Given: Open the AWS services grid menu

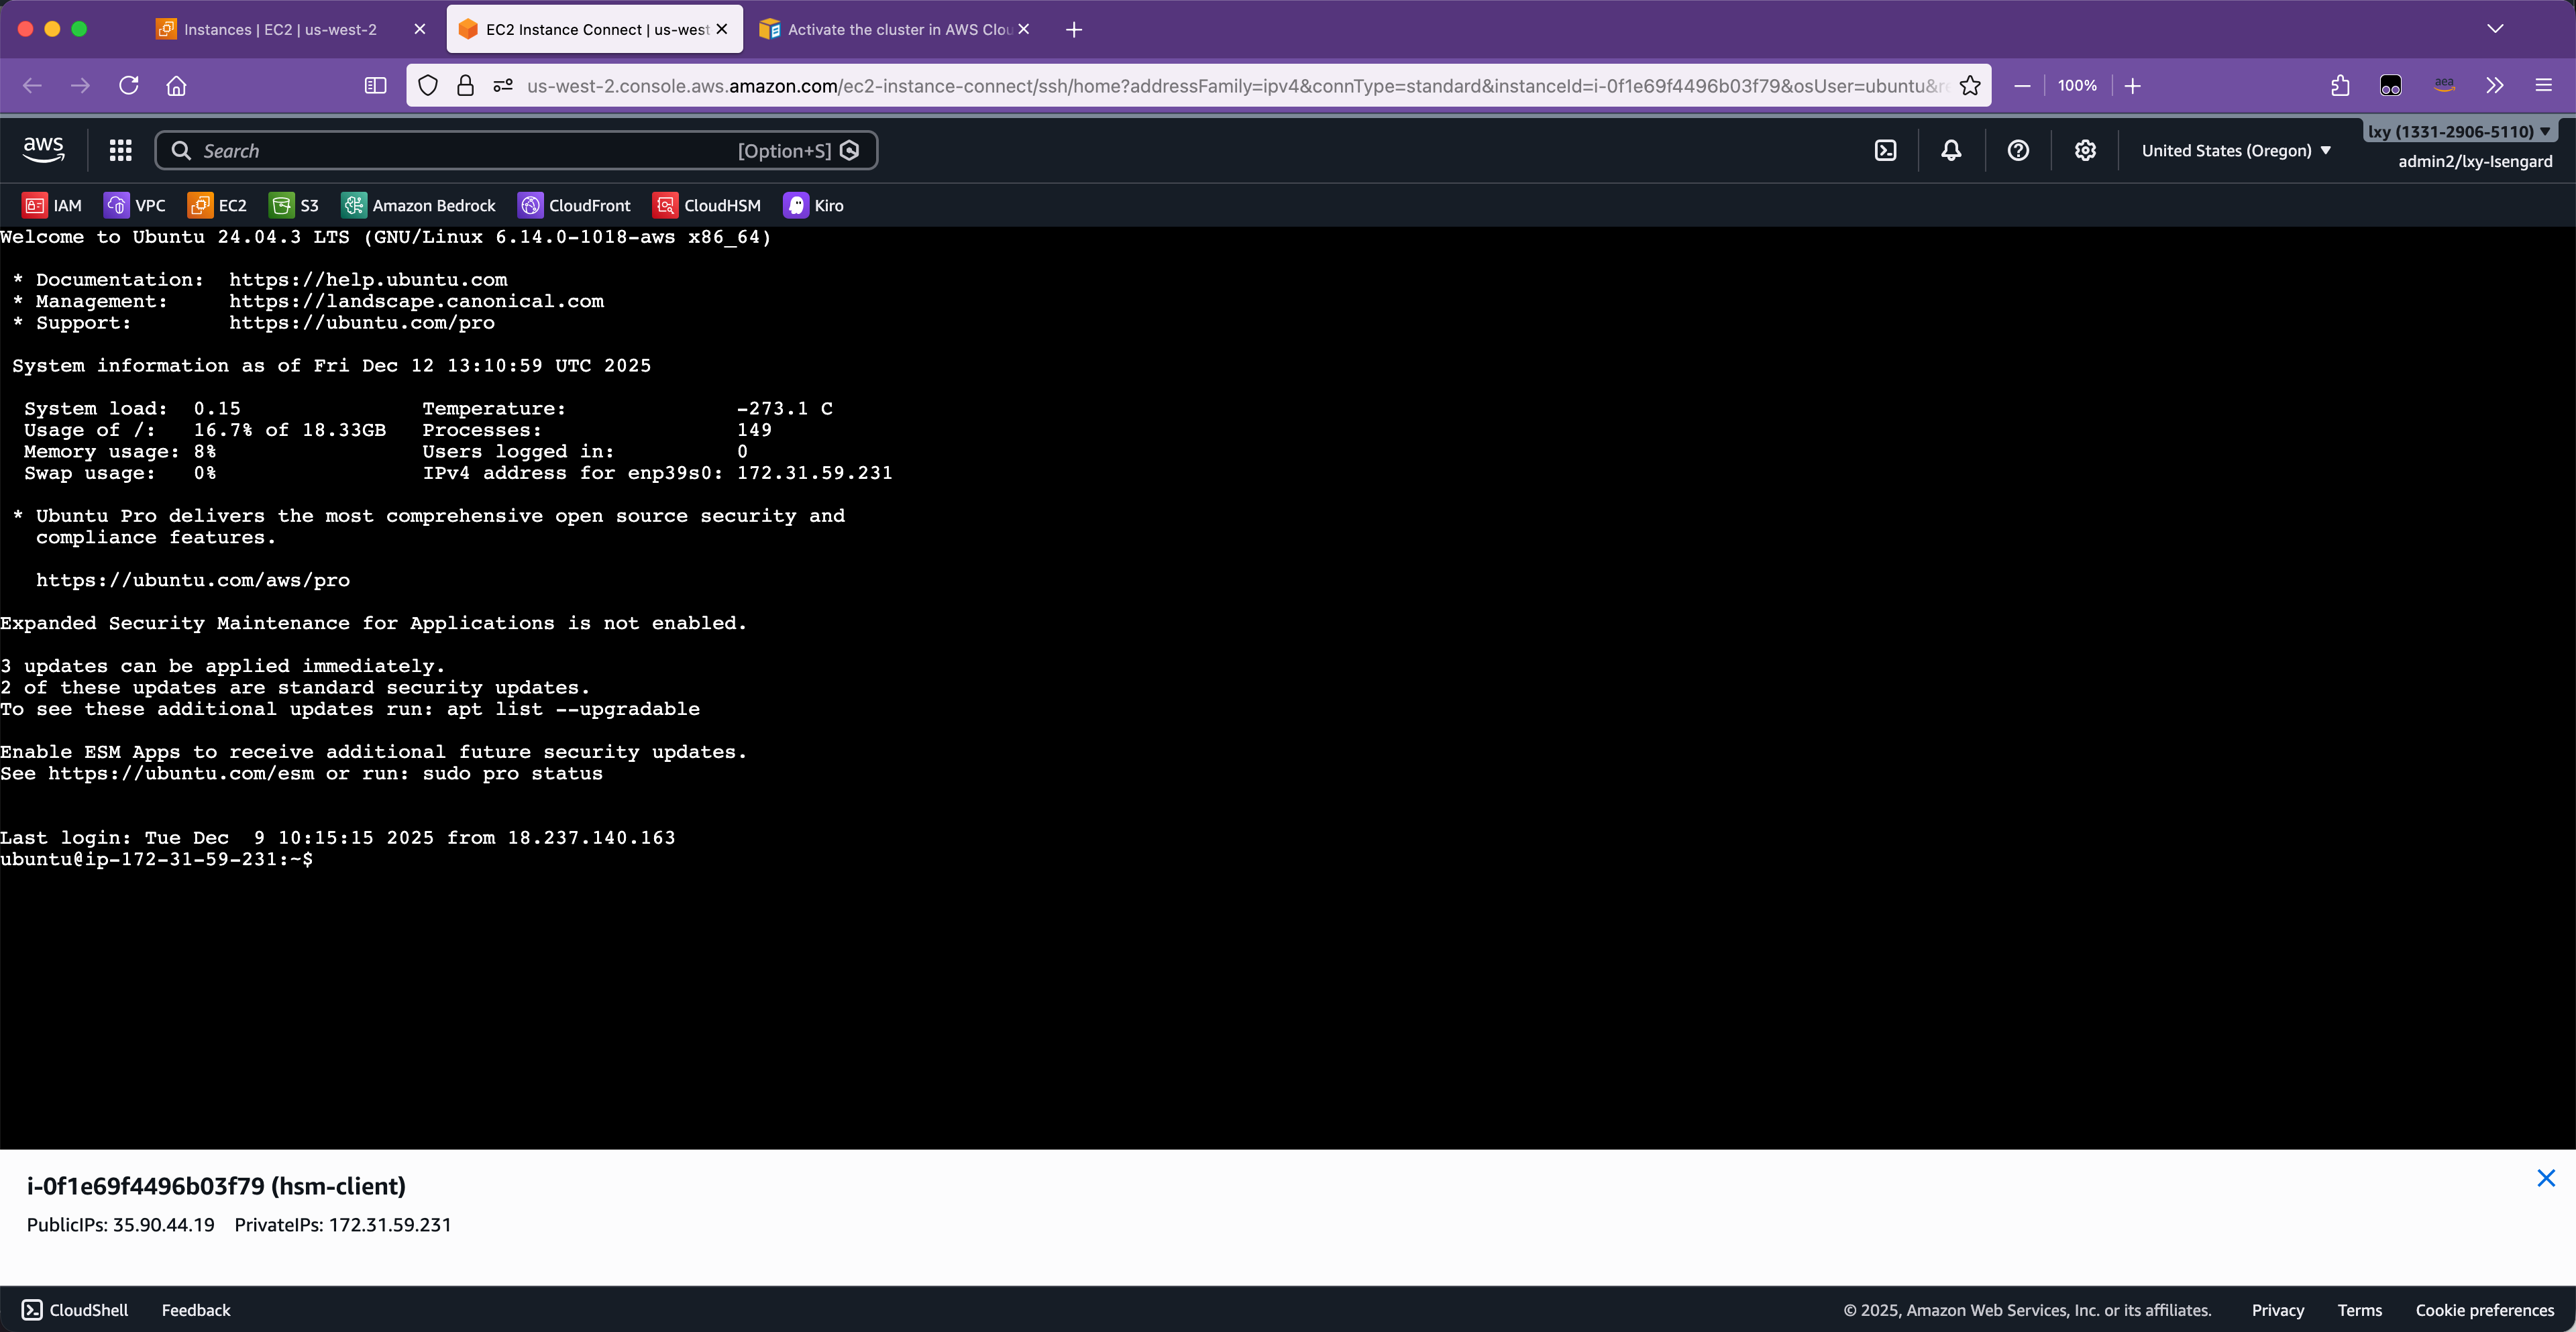Looking at the screenshot, I should [x=120, y=150].
